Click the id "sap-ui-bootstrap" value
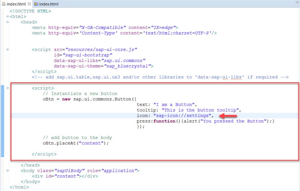 click(87, 55)
